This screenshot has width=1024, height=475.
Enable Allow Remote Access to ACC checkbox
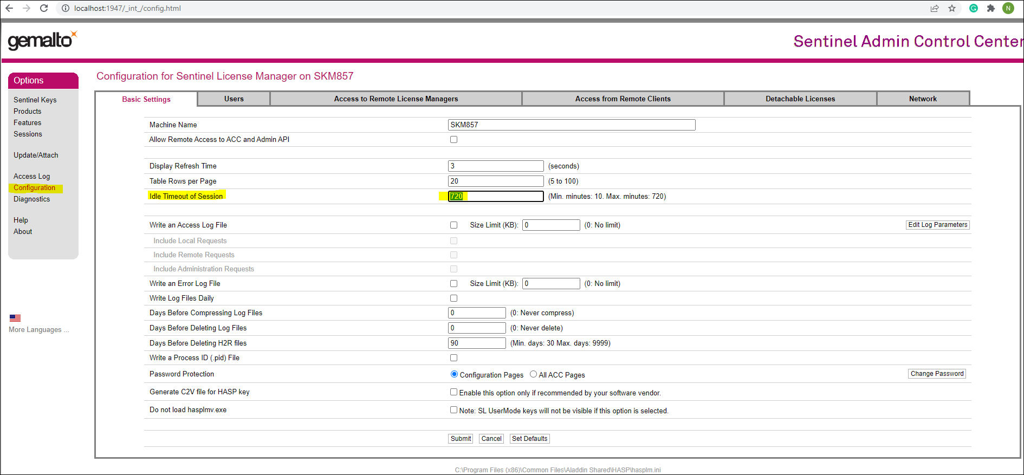(453, 140)
